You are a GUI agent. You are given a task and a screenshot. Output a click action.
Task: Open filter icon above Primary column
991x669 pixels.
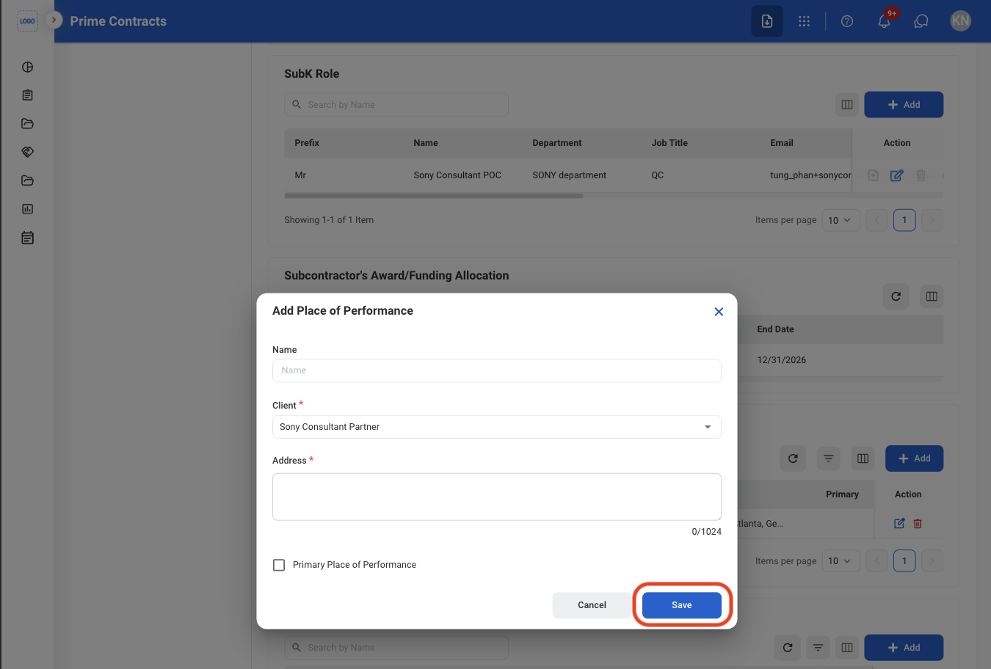pos(828,458)
